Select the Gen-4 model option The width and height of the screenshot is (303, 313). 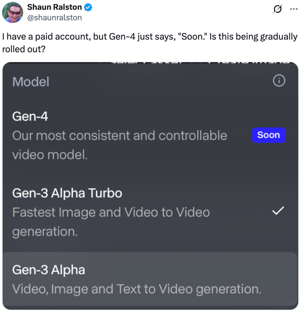(x=30, y=117)
